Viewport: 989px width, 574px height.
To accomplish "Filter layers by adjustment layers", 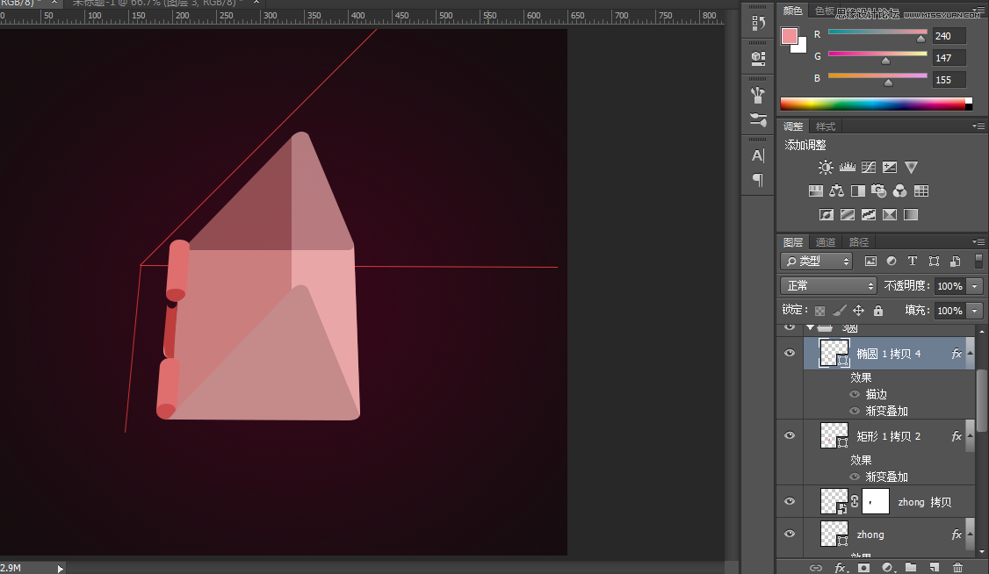I will [x=892, y=261].
